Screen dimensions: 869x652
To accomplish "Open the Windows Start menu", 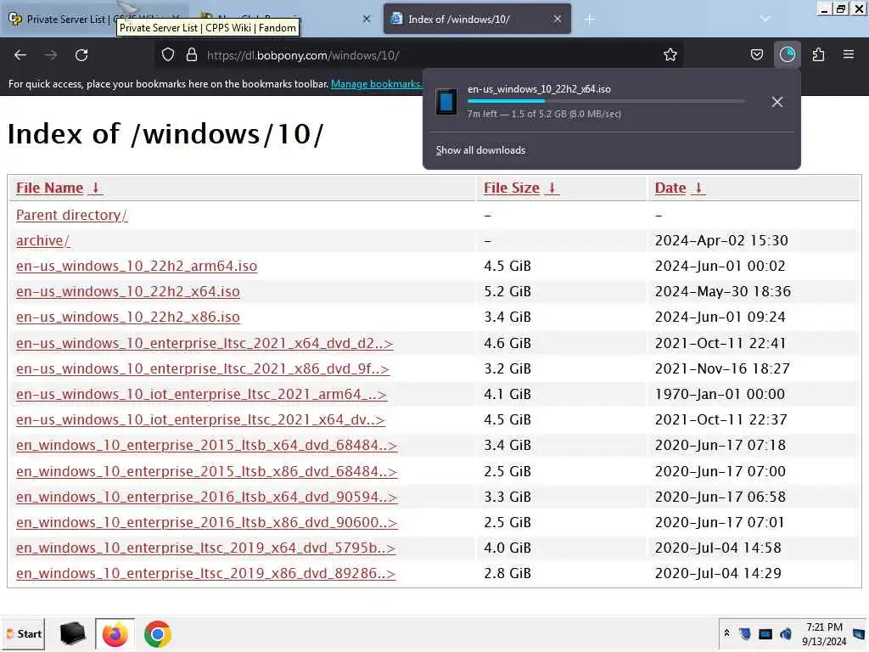I will click(x=23, y=633).
